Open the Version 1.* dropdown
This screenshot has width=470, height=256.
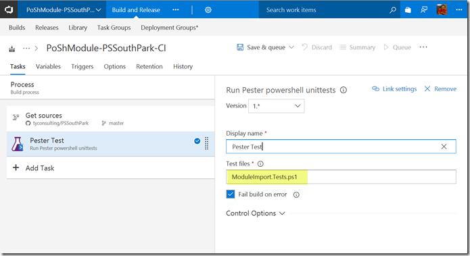click(x=276, y=106)
